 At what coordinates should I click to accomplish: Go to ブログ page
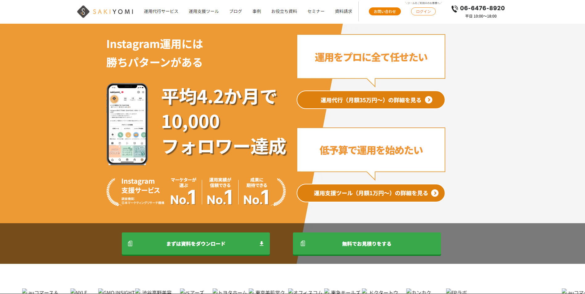[x=235, y=11]
